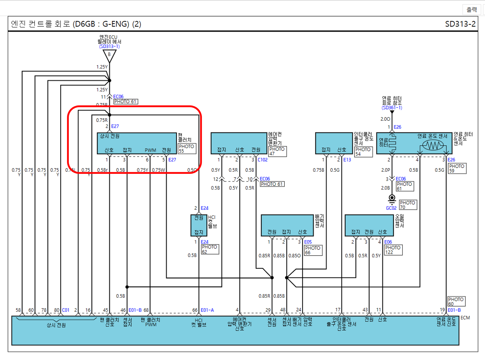Click the E06 connector link
The image size is (485, 360).
[388, 242]
